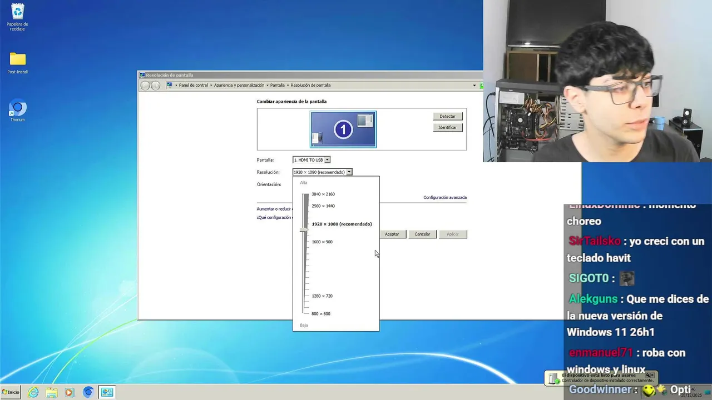The height and width of the screenshot is (400, 712).
Task: Expand arrow before Panel de control breadcrumb
Action: [x=176, y=86]
